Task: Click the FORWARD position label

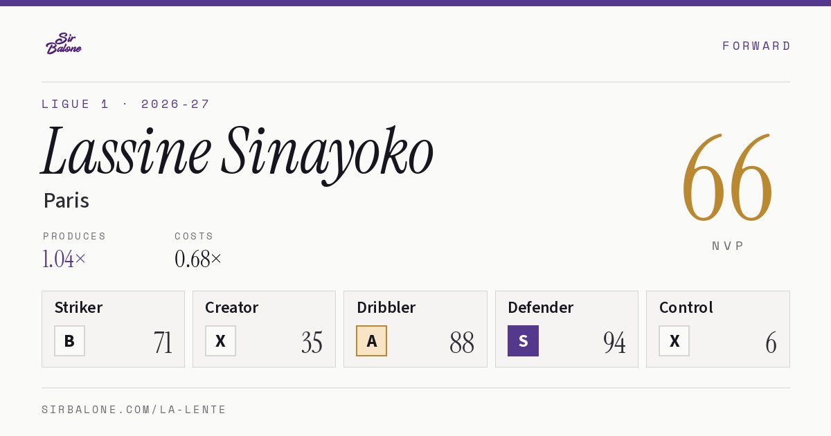Action: pyautogui.click(x=756, y=46)
